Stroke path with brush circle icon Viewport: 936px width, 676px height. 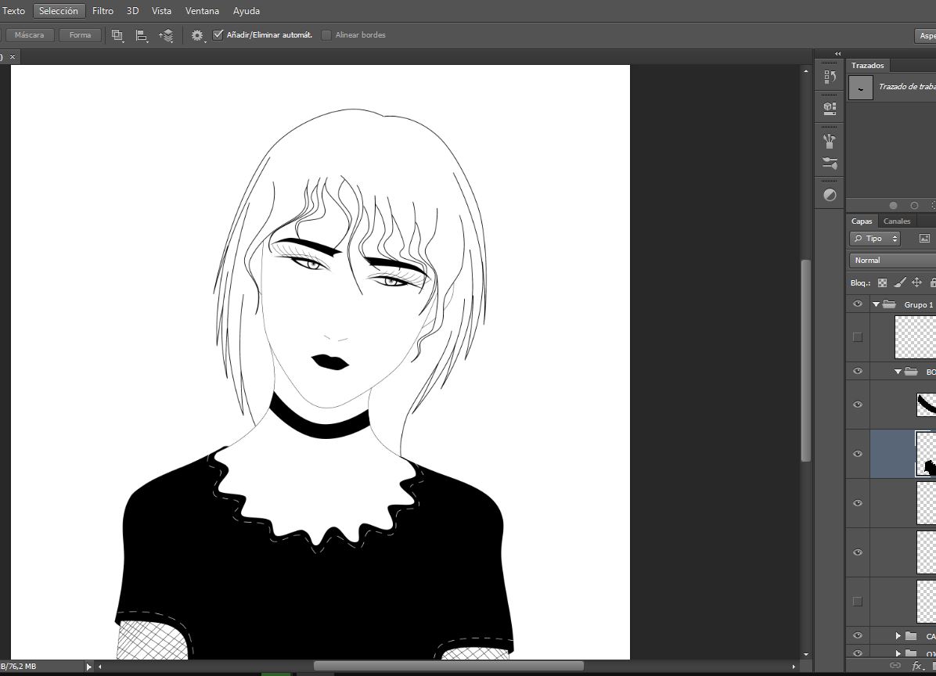[914, 206]
